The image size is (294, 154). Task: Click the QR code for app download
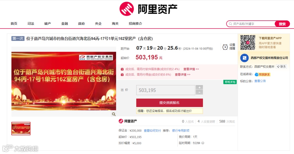point(248,42)
